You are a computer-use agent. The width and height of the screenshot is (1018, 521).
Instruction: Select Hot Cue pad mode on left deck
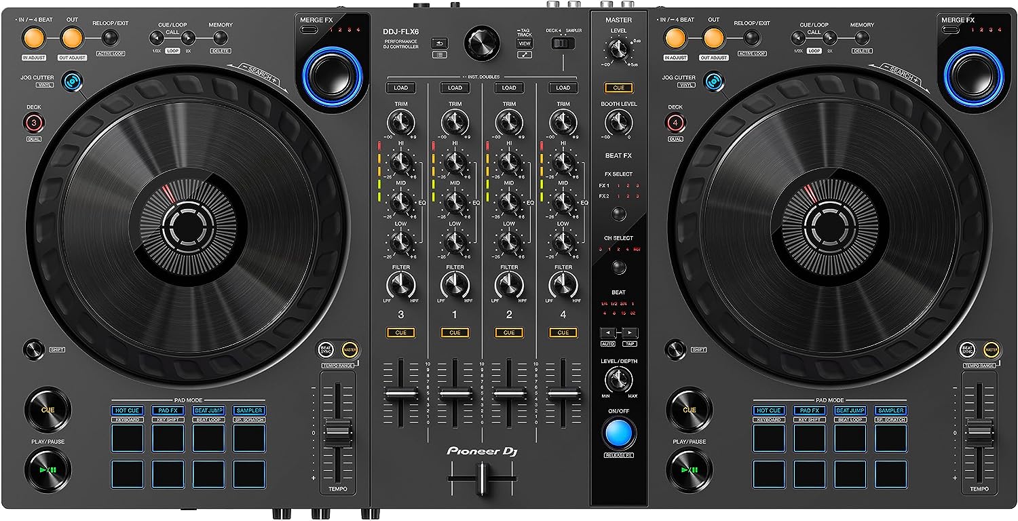(128, 410)
